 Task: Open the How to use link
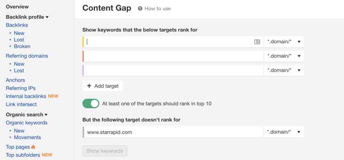pyautogui.click(x=158, y=9)
